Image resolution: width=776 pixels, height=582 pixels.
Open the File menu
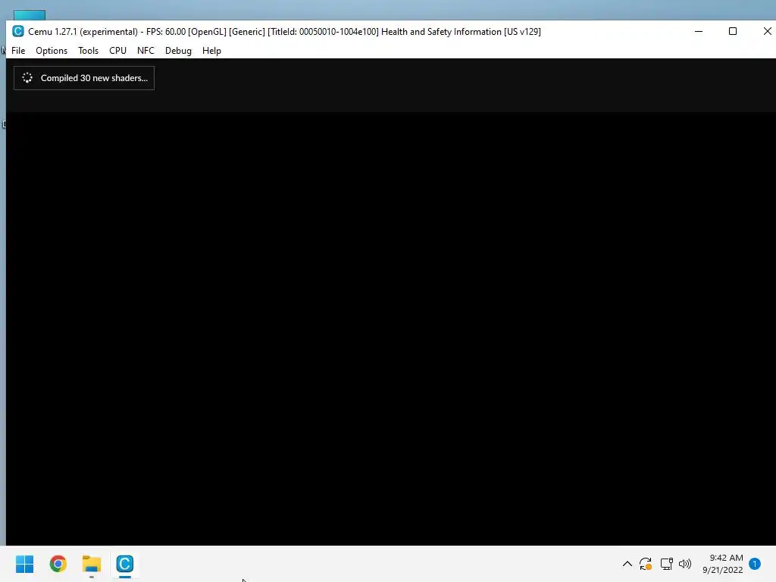18,51
